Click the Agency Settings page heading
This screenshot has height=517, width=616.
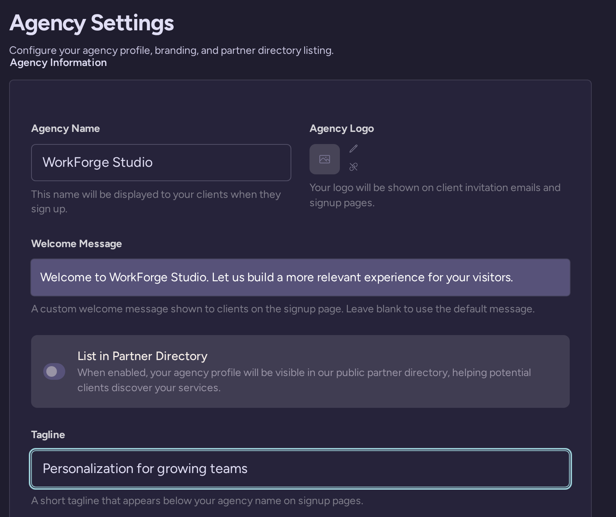click(92, 23)
